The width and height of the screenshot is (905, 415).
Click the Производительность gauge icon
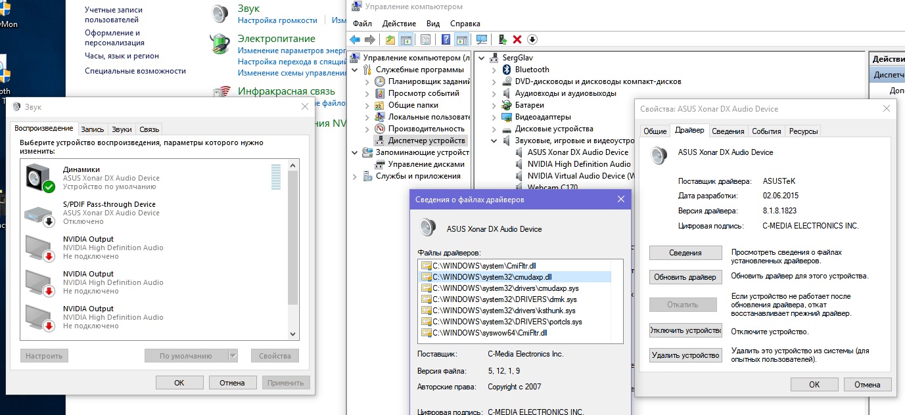380,129
